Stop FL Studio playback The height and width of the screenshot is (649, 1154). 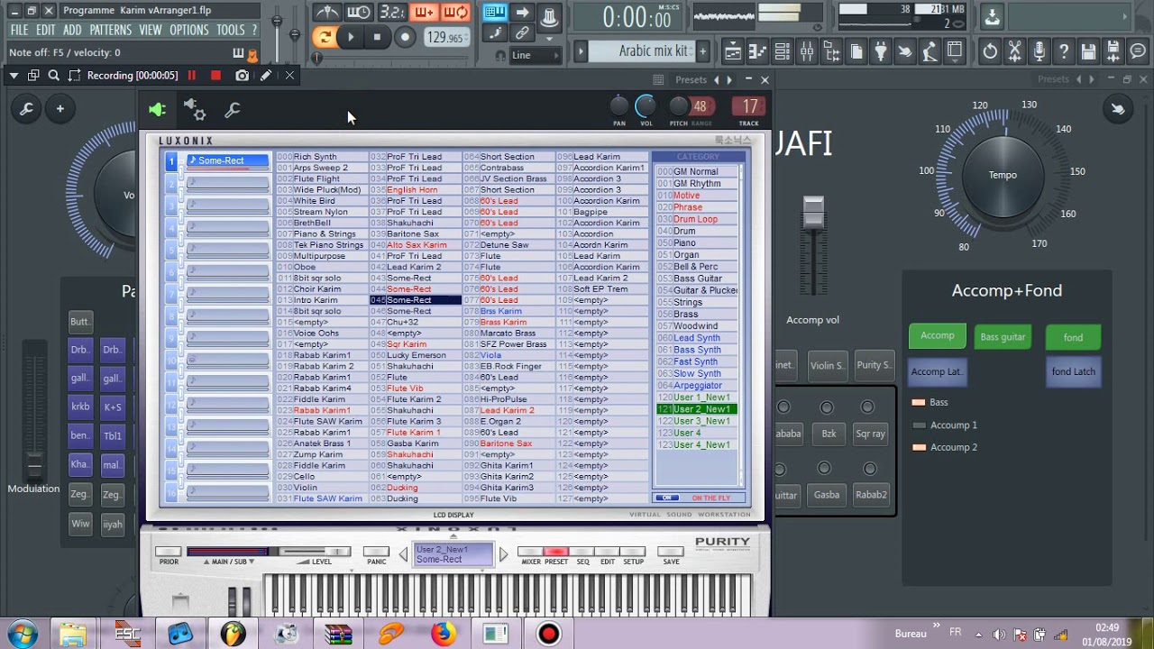377,37
